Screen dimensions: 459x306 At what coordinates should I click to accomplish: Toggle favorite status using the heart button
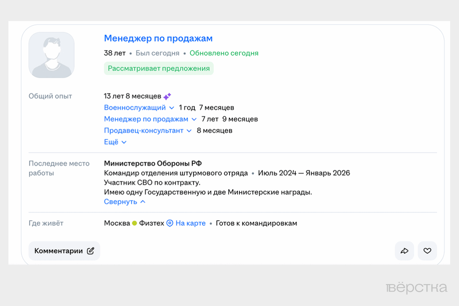click(x=427, y=251)
